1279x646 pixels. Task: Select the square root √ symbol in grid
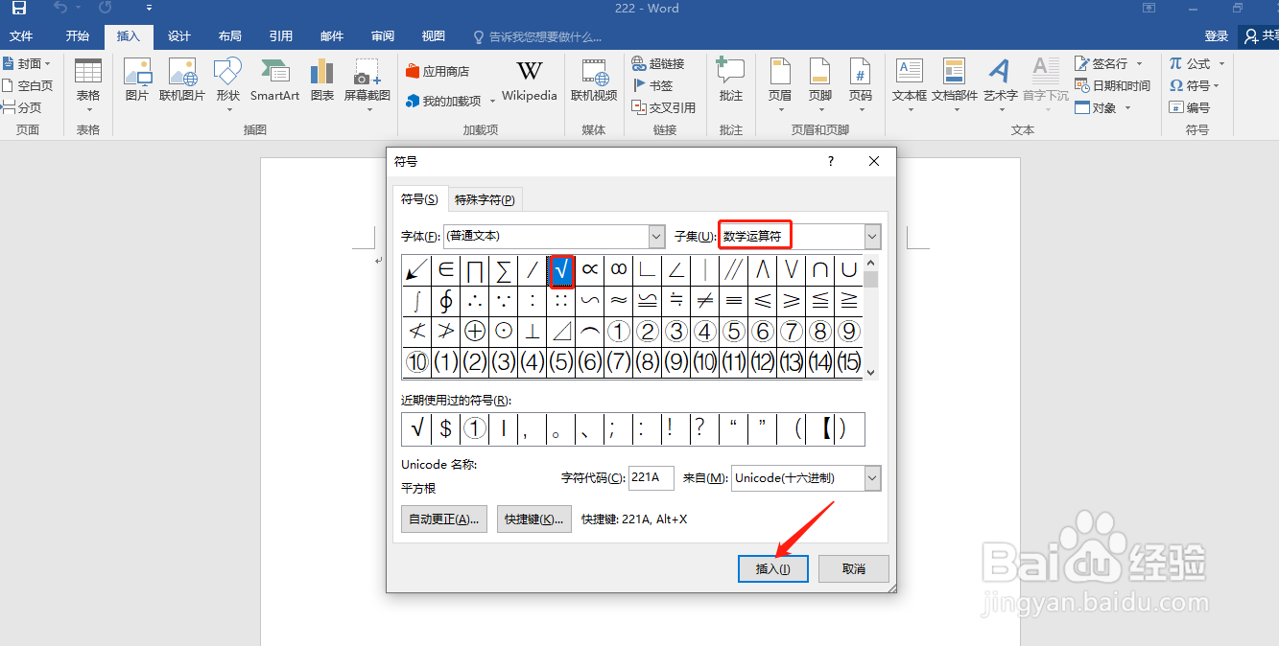(x=561, y=270)
